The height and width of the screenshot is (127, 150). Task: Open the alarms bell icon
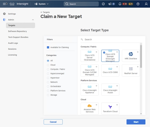[120, 4]
